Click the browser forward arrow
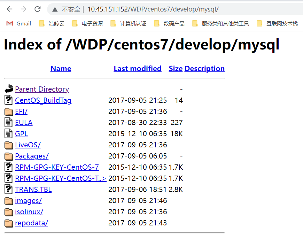This screenshot has height=239, width=303. coord(23,9)
